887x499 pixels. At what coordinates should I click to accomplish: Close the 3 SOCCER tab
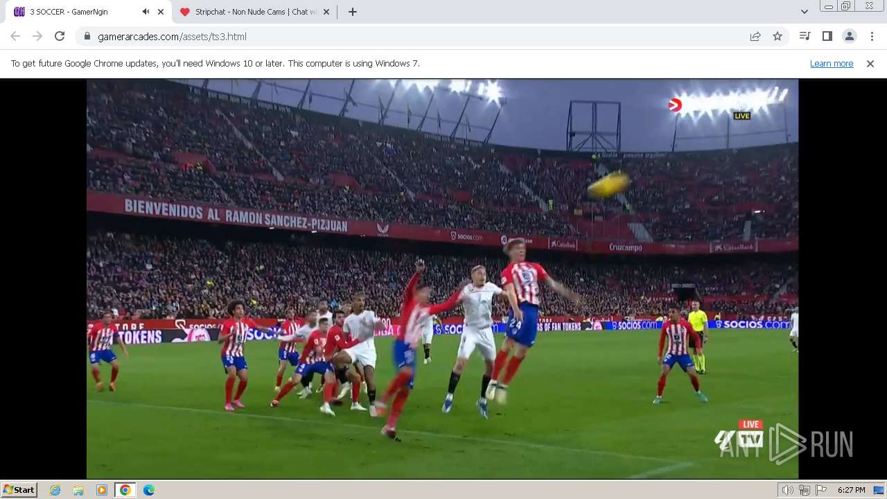(161, 12)
